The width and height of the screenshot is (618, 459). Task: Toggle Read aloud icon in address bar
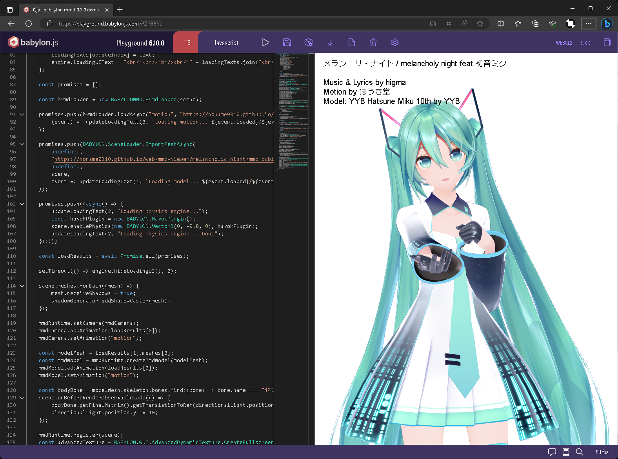tap(464, 24)
